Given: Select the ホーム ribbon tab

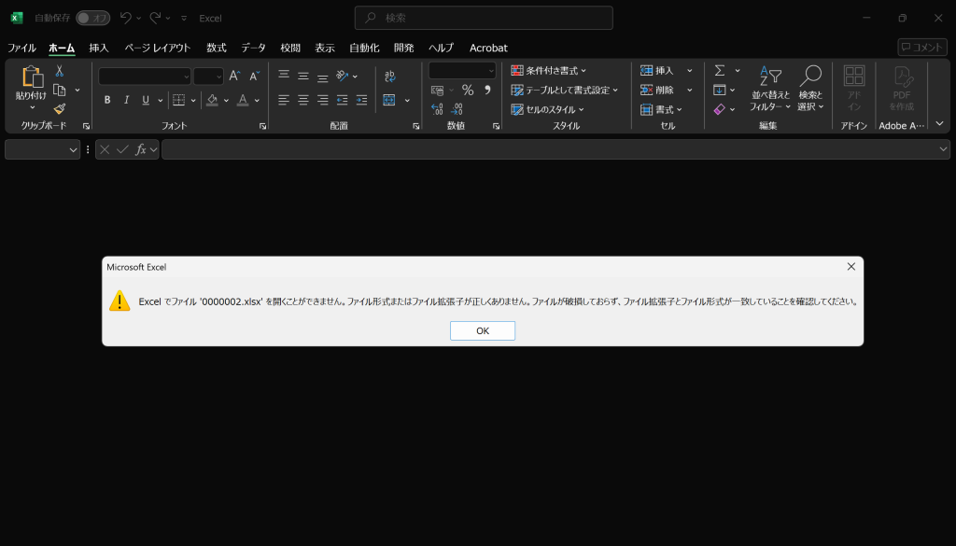Looking at the screenshot, I should tap(62, 48).
